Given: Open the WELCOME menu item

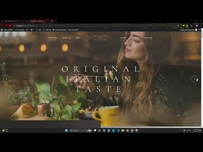Looking at the screenshot, I should (x=53, y=38).
